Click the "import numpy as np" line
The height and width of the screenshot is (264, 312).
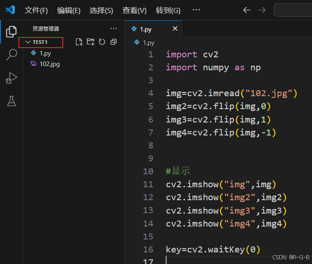pyautogui.click(x=213, y=68)
